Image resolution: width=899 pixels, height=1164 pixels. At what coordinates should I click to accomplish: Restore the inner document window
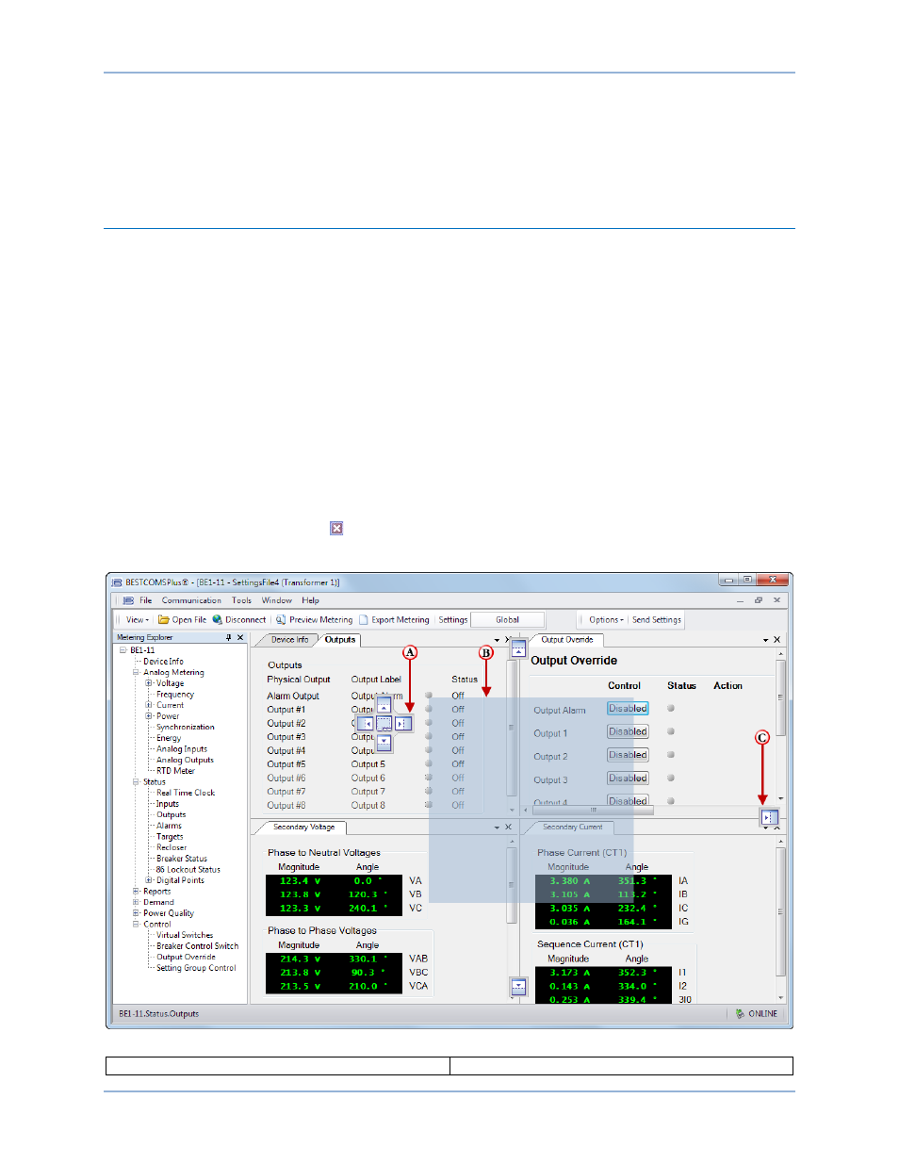coord(759,600)
